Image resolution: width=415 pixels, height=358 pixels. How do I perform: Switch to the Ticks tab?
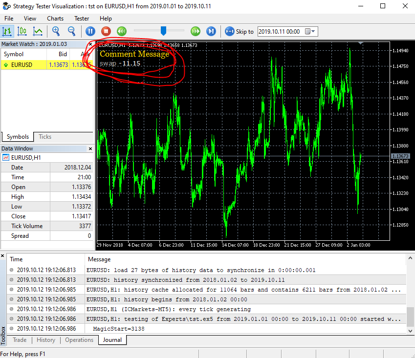coord(45,137)
